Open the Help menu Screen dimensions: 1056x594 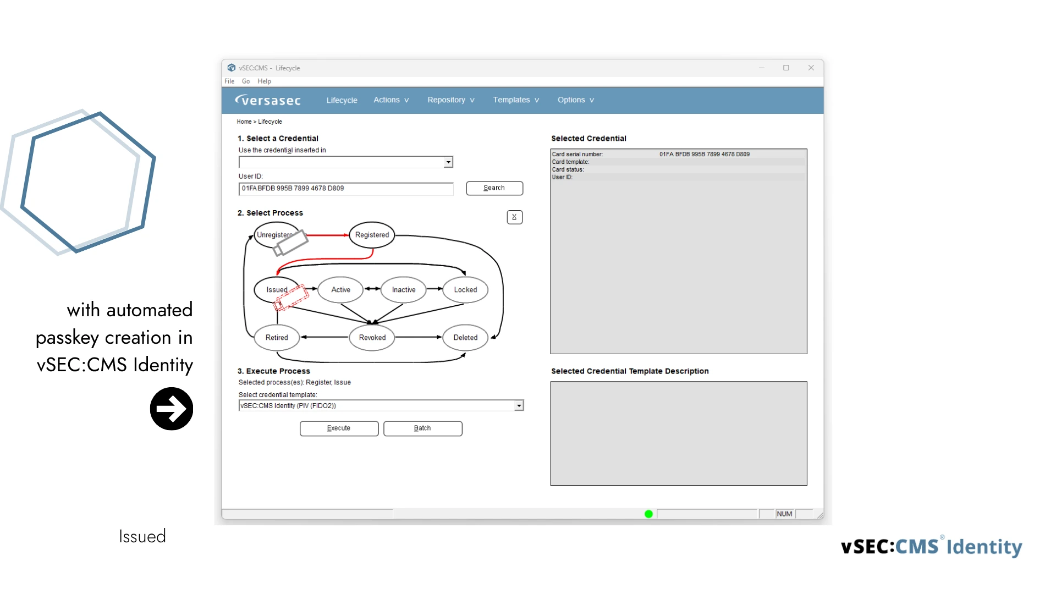click(264, 81)
